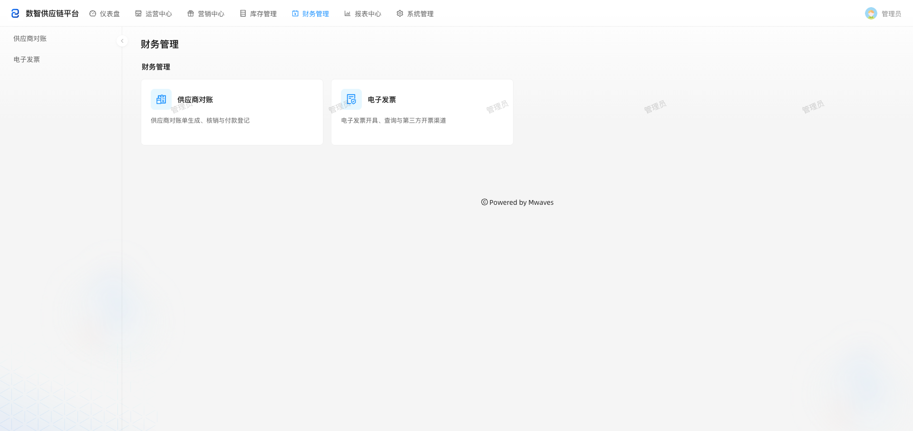Click the 财务管理 page heading

[160, 44]
